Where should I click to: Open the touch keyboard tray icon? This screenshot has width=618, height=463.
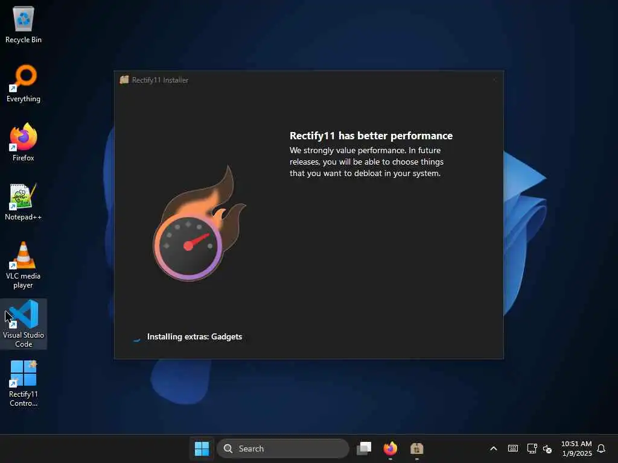[513, 449]
